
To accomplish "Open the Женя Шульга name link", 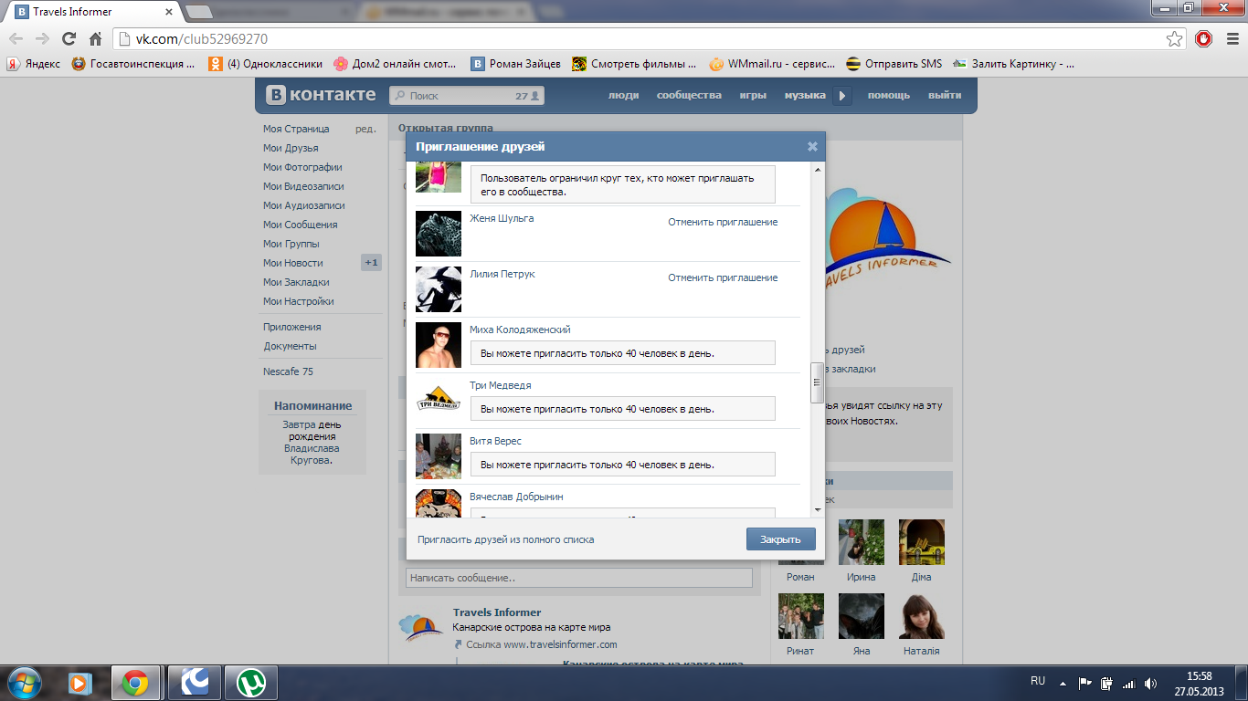I will pyautogui.click(x=502, y=218).
